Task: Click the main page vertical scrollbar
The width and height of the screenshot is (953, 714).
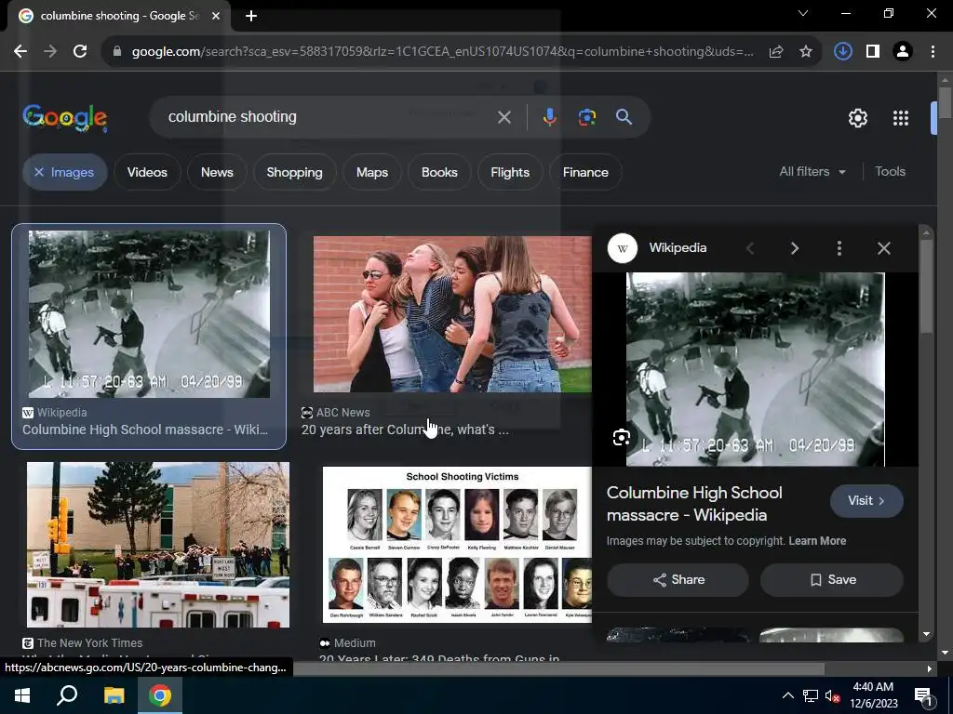Action: coord(945,102)
